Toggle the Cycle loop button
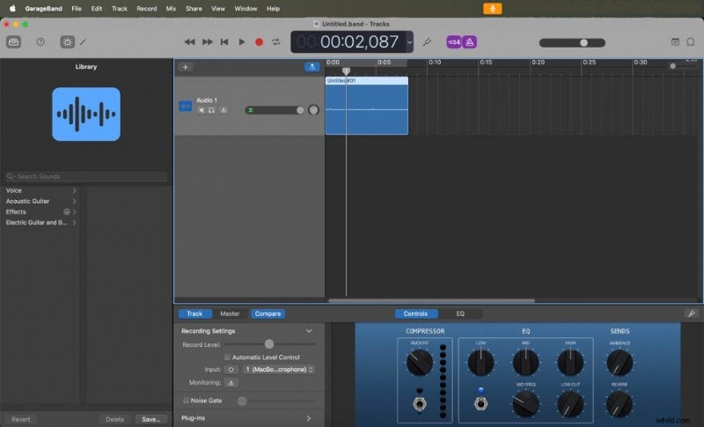Screen dimensions: 704x427 click(276, 41)
